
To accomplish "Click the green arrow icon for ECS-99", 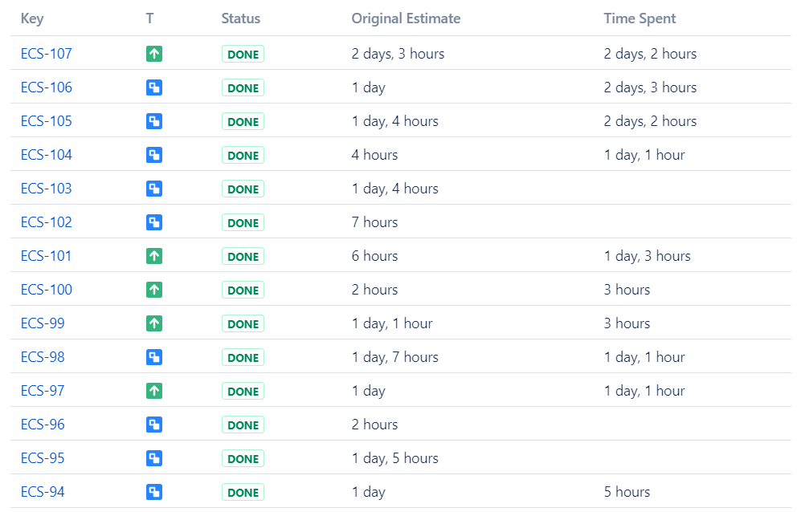I will pyautogui.click(x=154, y=324).
